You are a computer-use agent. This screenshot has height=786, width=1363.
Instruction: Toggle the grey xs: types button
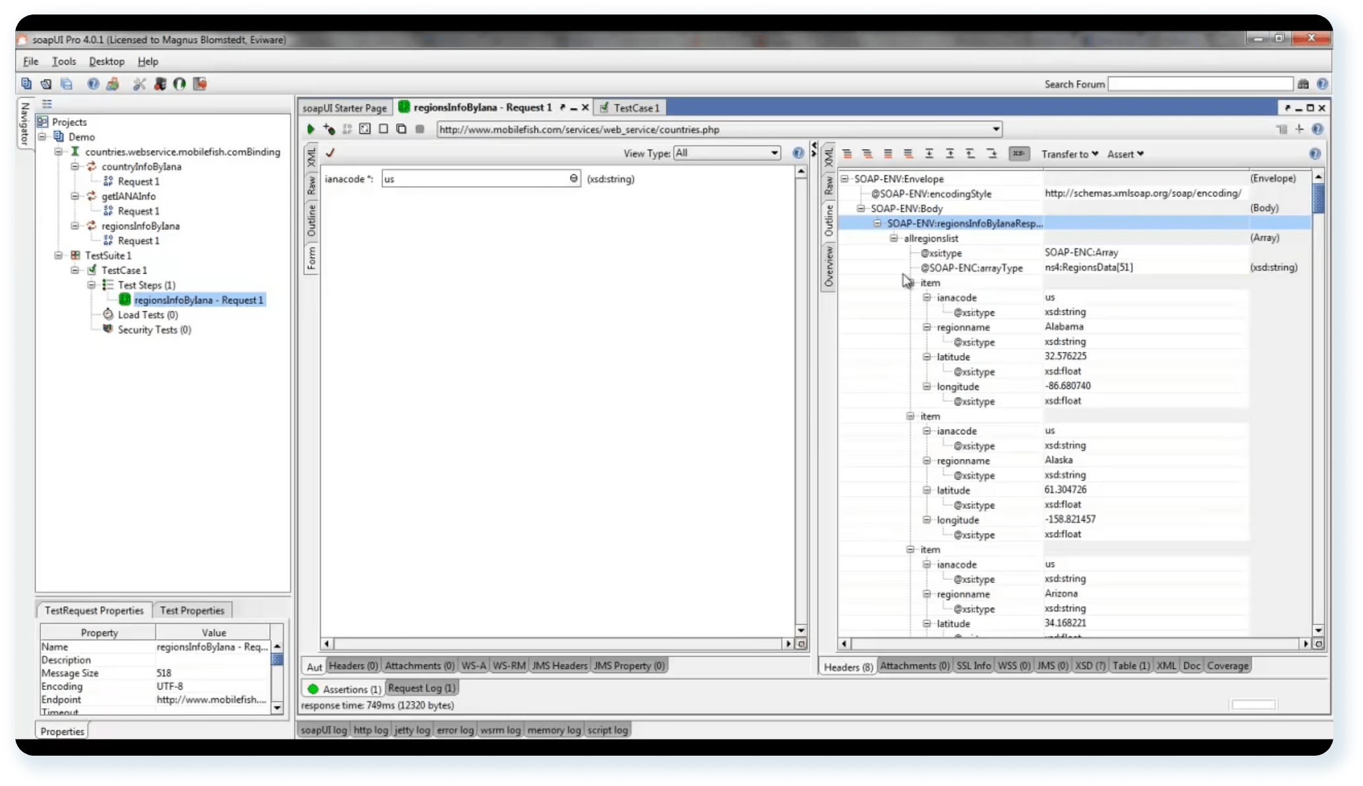tap(1018, 154)
